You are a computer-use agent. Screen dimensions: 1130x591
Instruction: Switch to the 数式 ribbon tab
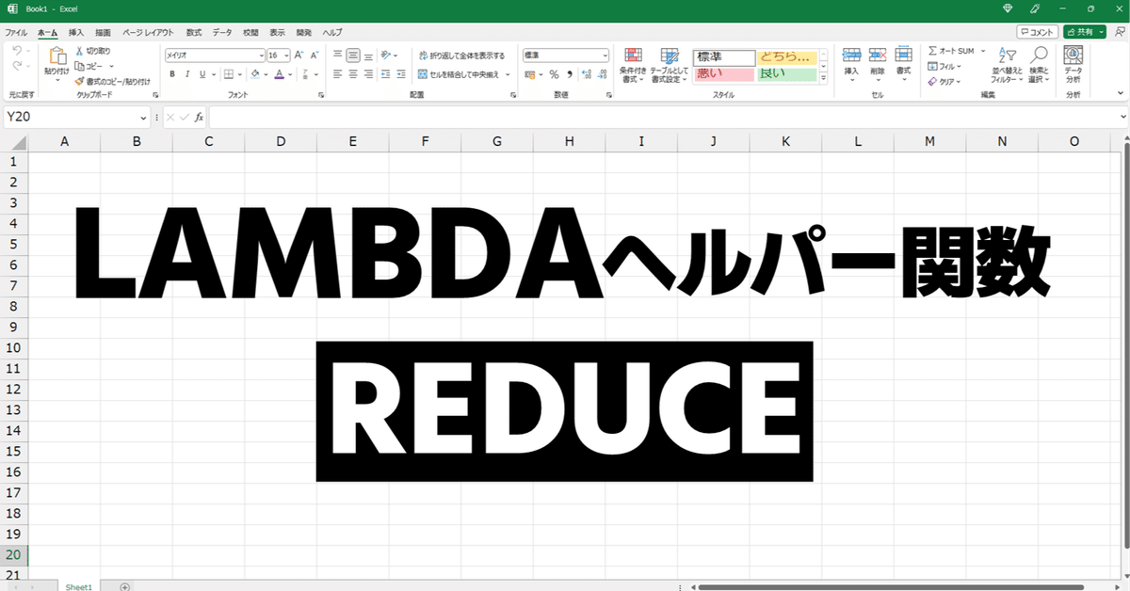pos(193,31)
